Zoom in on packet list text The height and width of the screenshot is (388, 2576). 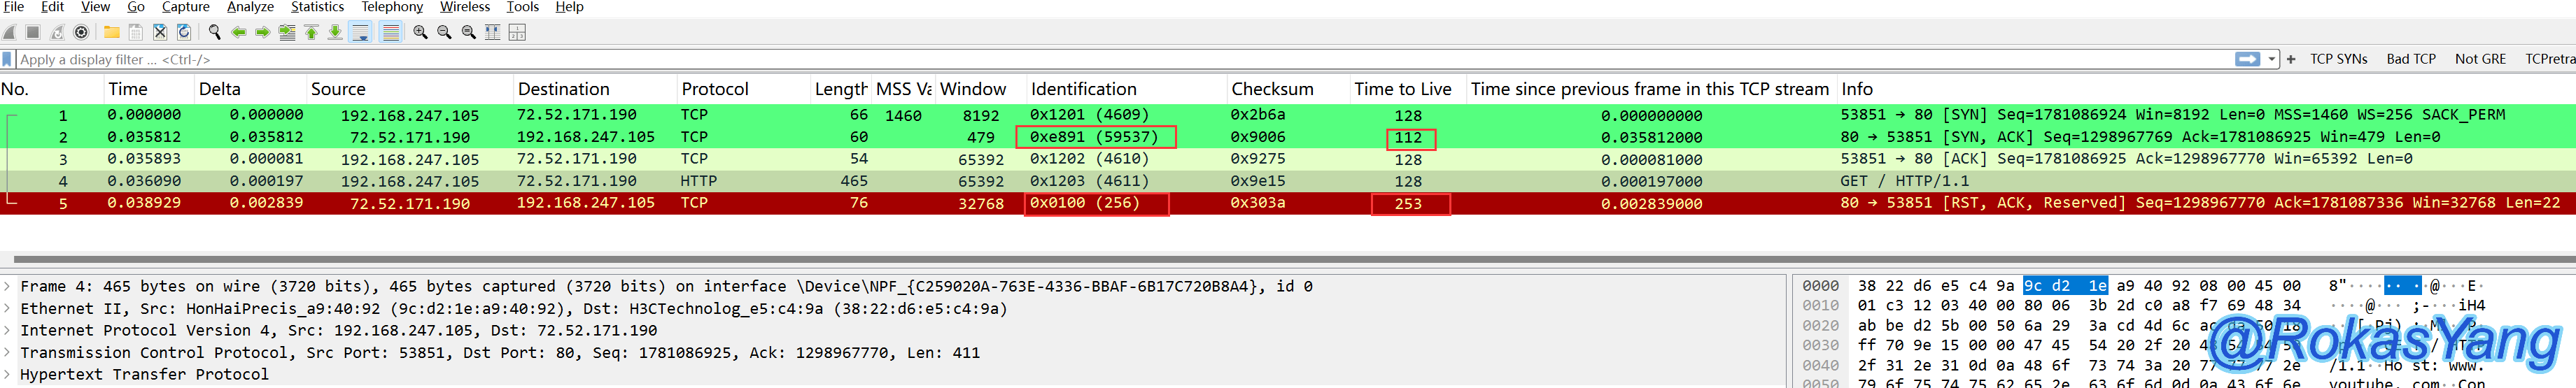(x=420, y=32)
